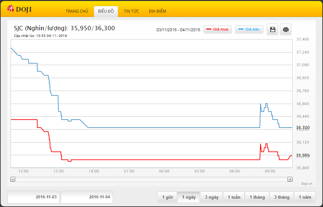Save the chart using the floppy disk icon
The image size is (323, 207).
[273, 29]
